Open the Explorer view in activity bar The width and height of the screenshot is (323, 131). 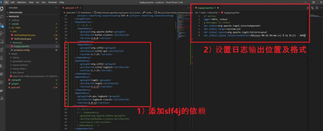(x=2, y=8)
